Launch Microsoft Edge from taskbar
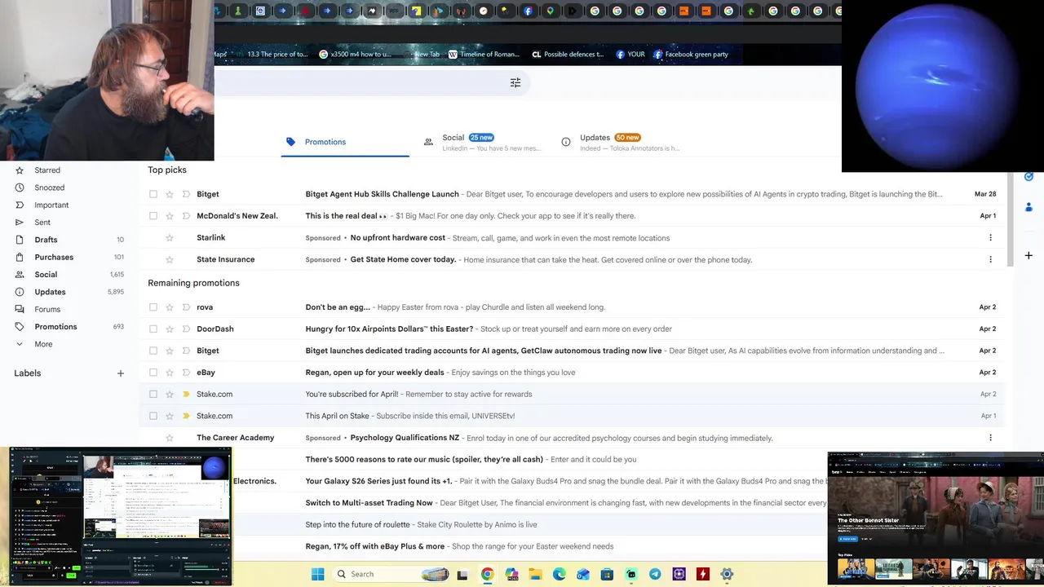This screenshot has height=587, width=1044. (x=559, y=574)
